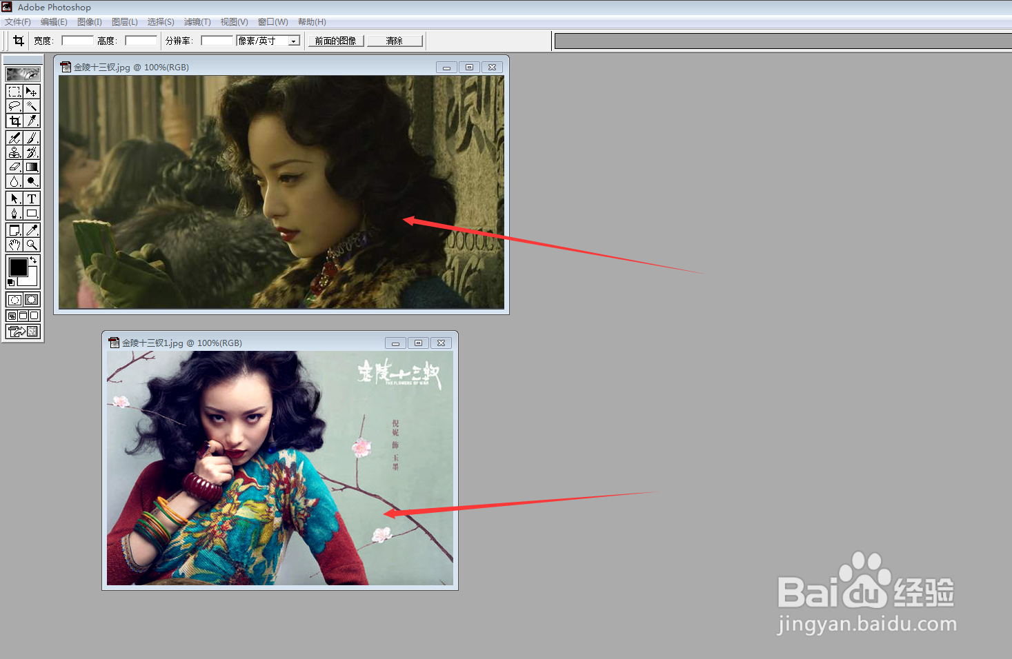
Task: Close the 金陵十三钗1.jpg window
Action: (441, 343)
